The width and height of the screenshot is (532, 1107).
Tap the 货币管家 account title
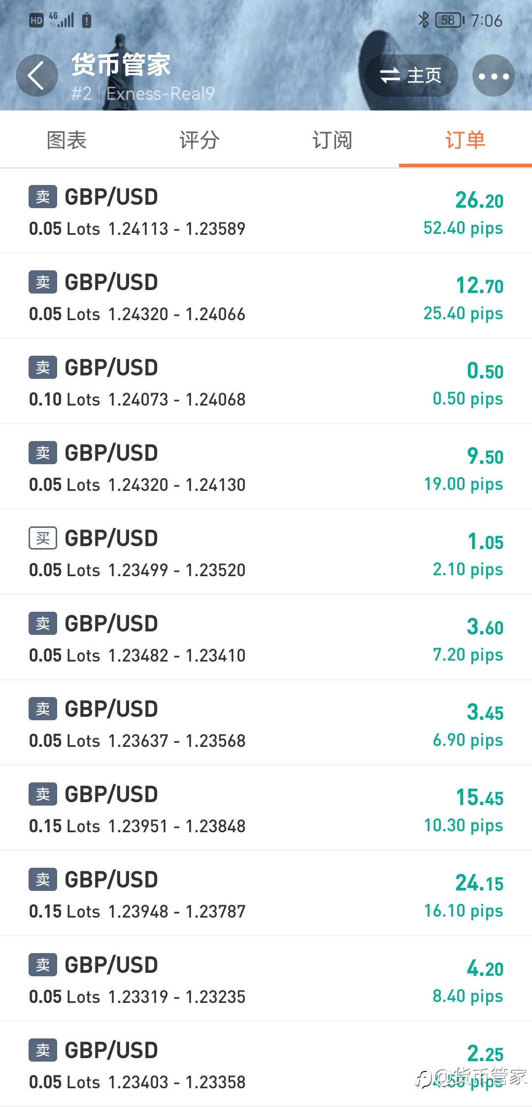(121, 65)
